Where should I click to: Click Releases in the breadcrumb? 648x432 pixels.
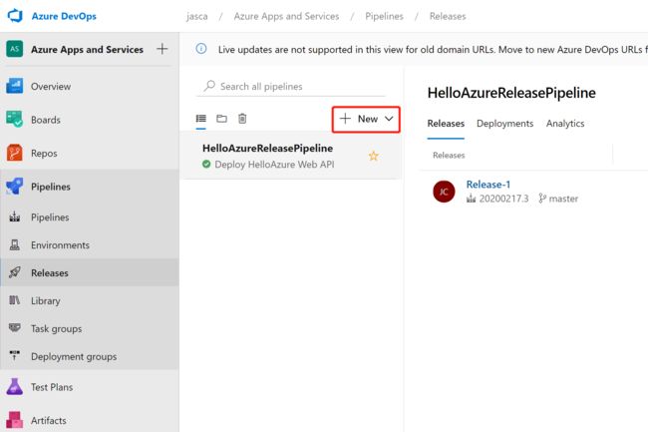[448, 16]
